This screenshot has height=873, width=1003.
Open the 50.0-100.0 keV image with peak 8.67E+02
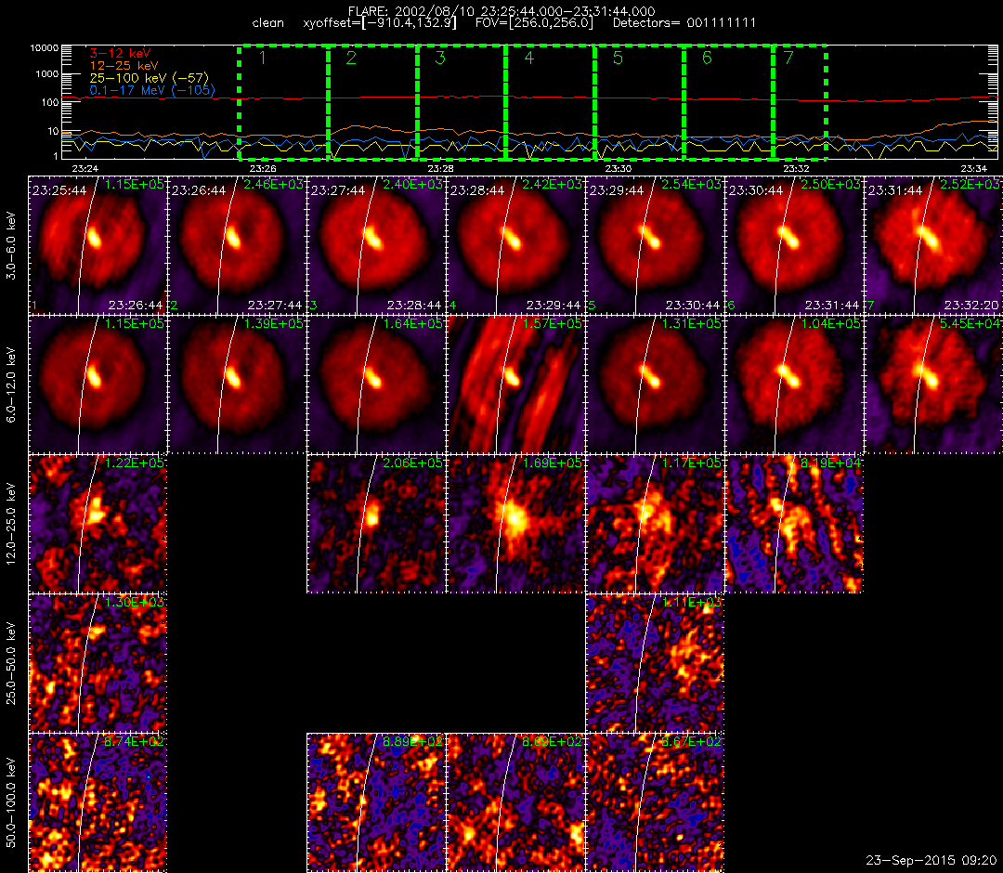click(655, 802)
